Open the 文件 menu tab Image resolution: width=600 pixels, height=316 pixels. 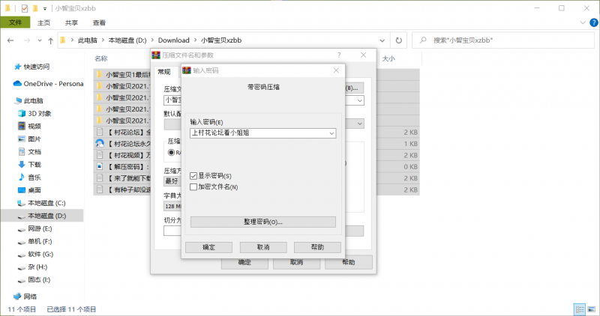[14, 22]
